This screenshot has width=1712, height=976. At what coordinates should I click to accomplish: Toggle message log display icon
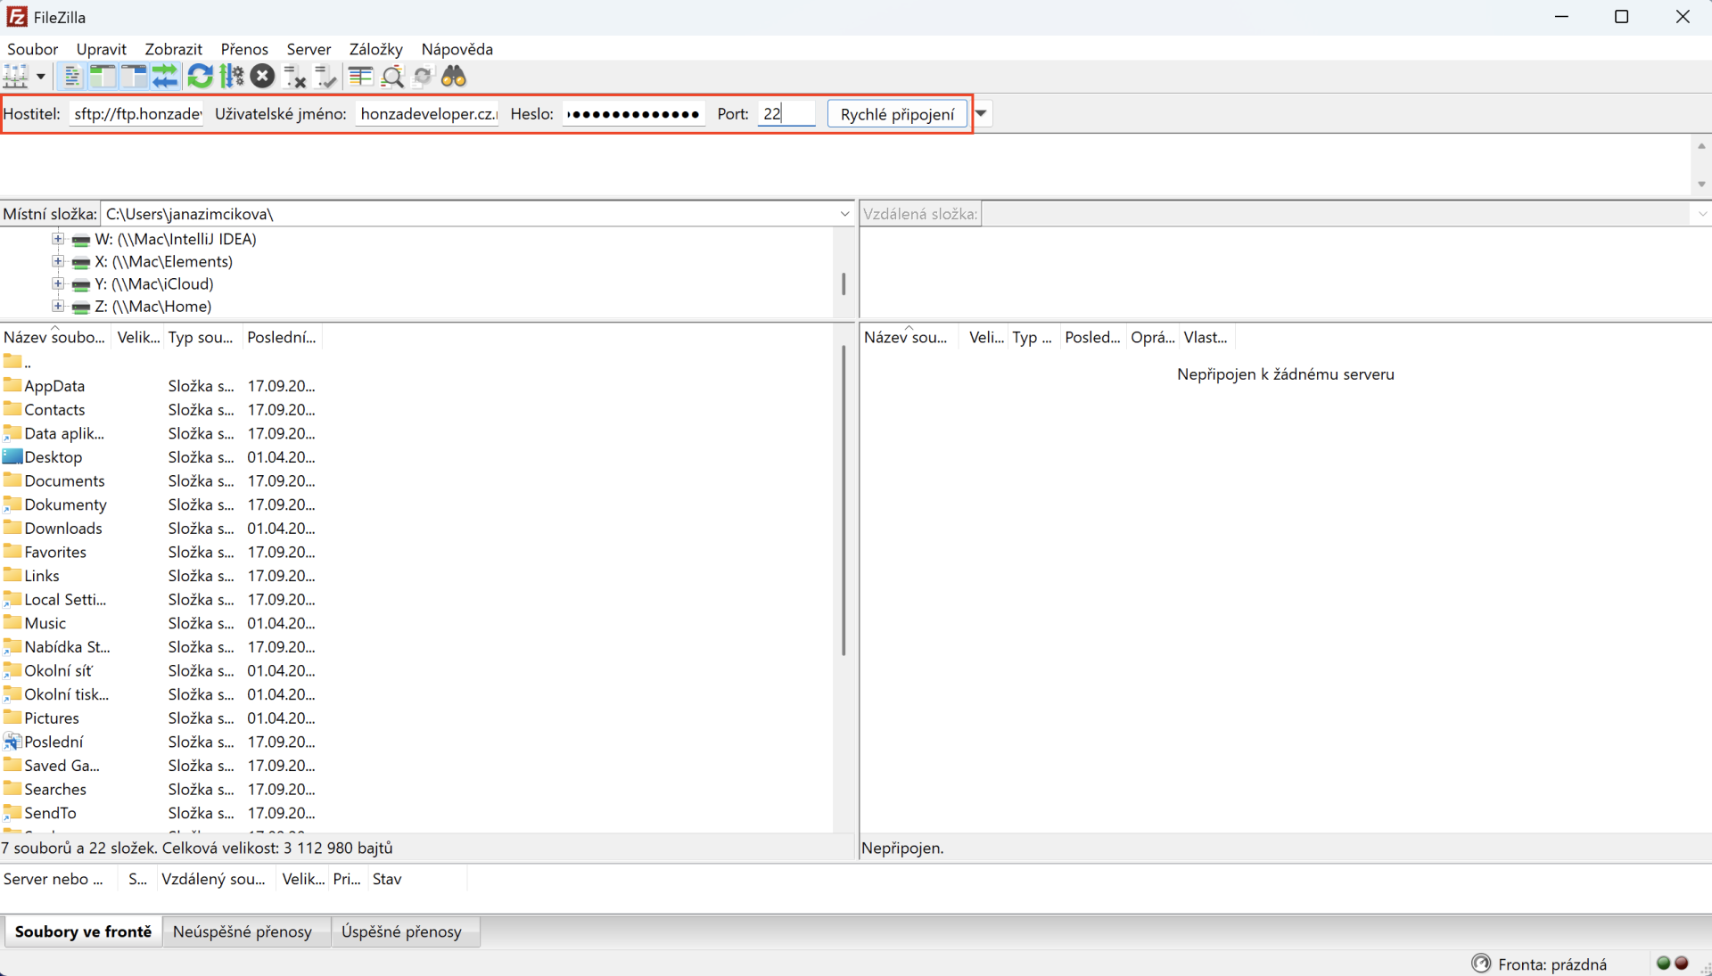click(71, 77)
